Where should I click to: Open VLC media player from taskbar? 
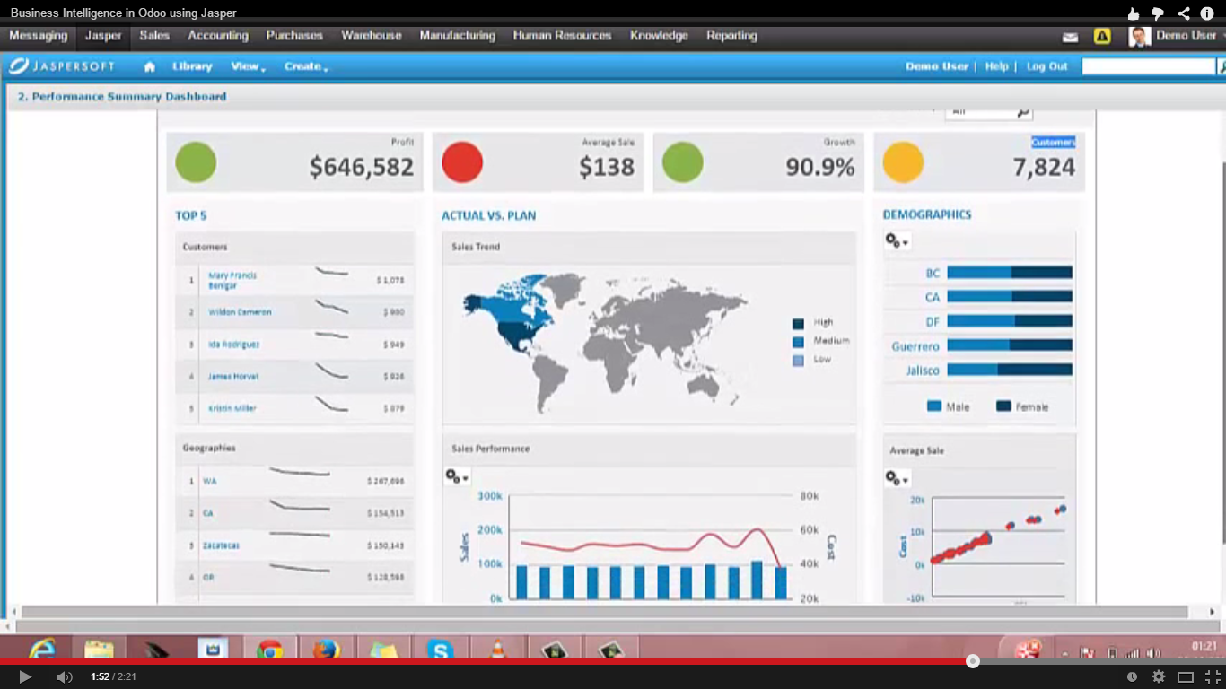497,650
